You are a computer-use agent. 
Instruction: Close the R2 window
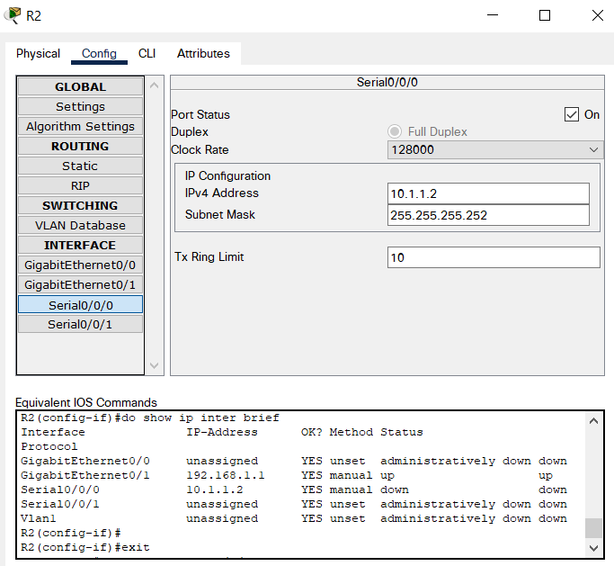[x=598, y=15]
